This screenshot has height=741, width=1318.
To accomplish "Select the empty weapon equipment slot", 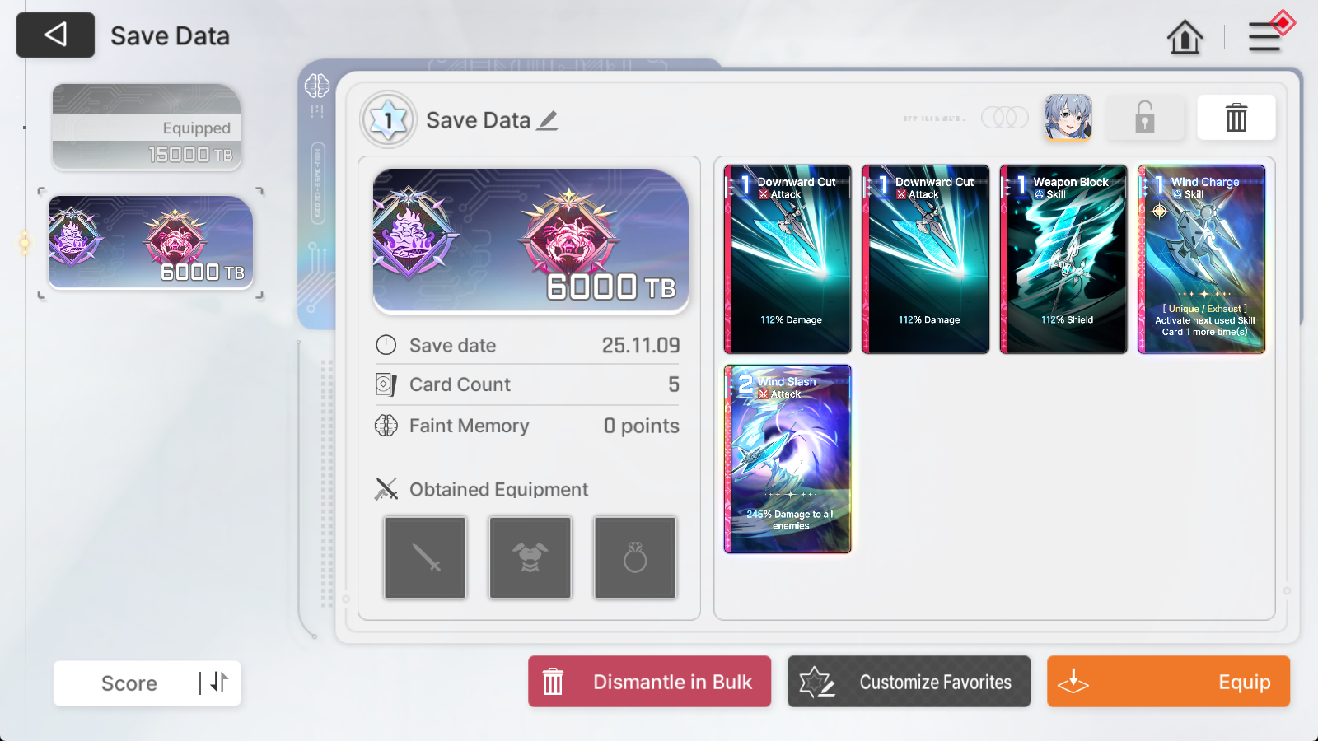I will [x=425, y=557].
